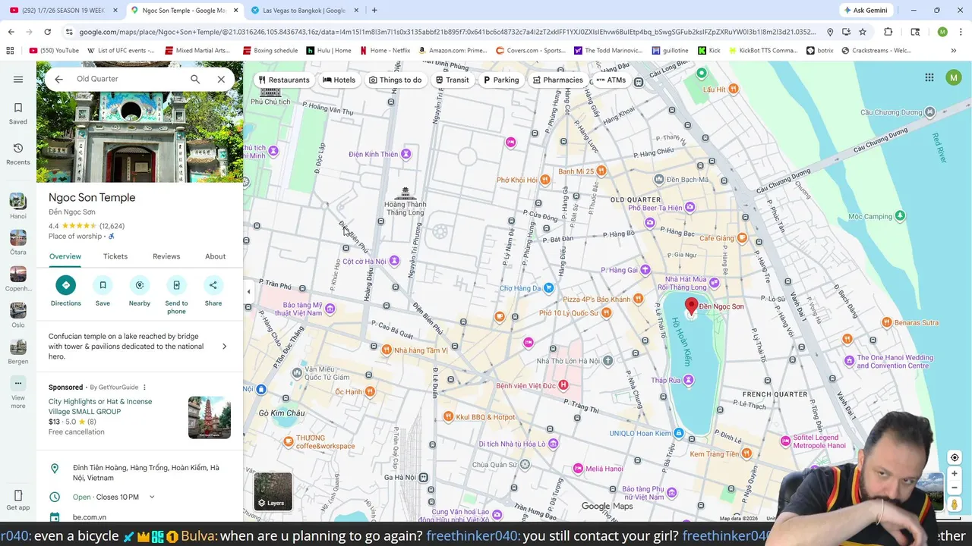Share Ngoc Son Temple location
Image resolution: width=972 pixels, height=546 pixels.
pyautogui.click(x=213, y=291)
